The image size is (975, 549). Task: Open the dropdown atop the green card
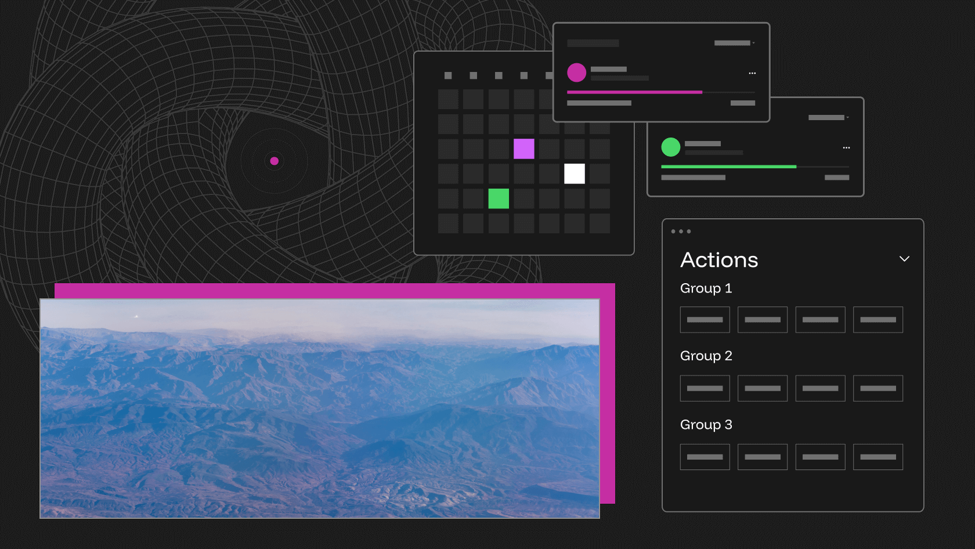coord(829,118)
